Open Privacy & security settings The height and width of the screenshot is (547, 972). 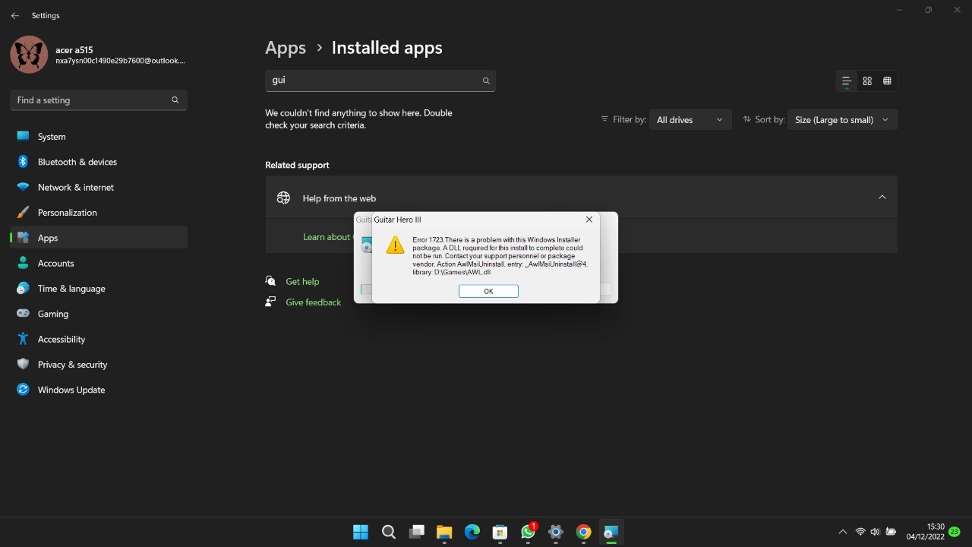click(99, 365)
